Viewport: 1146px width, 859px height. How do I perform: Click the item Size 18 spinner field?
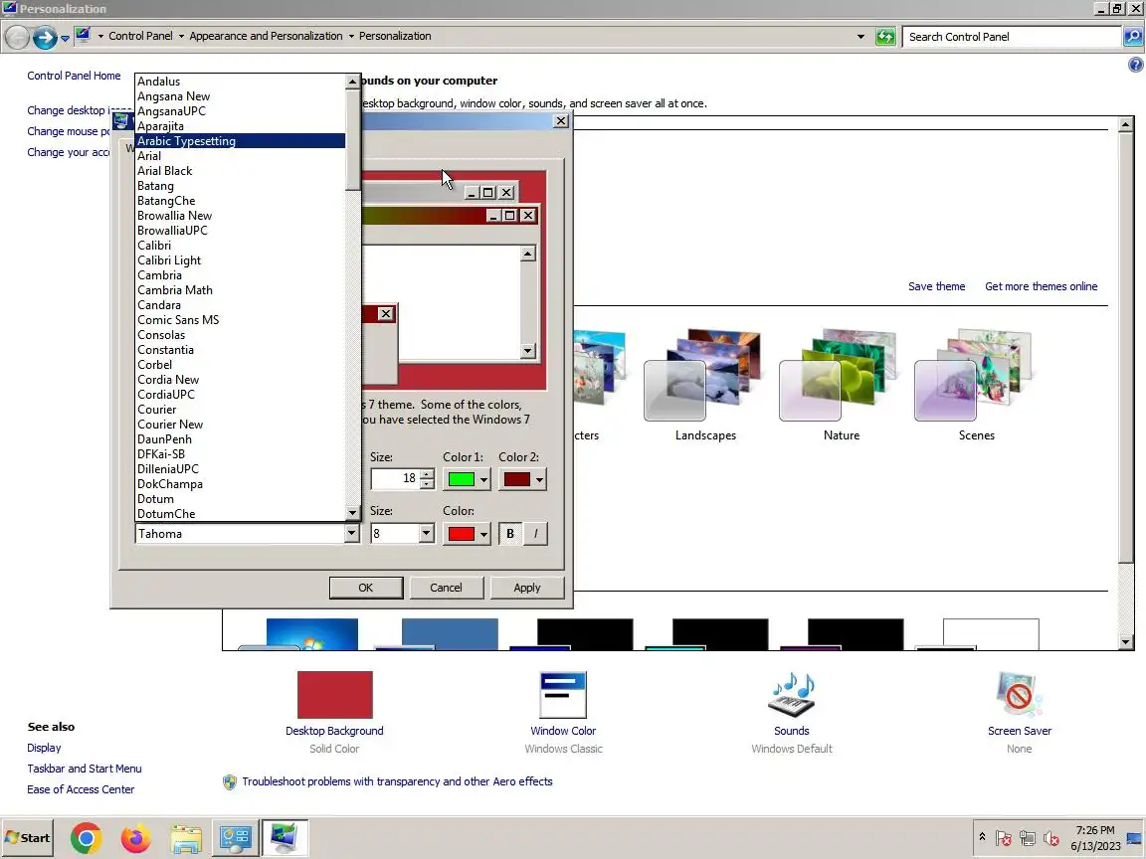click(x=395, y=479)
